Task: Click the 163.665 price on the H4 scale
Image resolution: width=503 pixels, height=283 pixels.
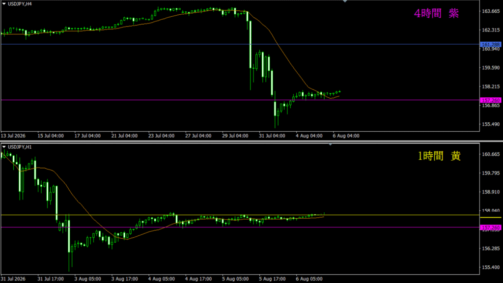Action: point(491,11)
